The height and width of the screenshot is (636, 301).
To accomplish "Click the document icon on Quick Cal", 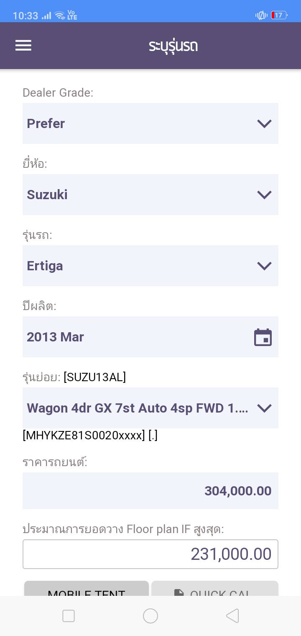I will pyautogui.click(x=179, y=592).
